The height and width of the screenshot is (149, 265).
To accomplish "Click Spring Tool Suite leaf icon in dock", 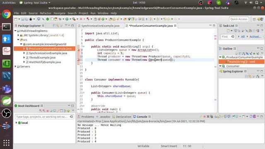I will pyautogui.click(x=7, y=101).
